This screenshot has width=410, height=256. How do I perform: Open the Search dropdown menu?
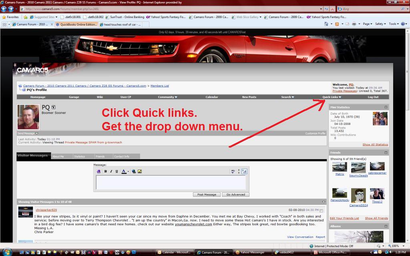[287, 96]
